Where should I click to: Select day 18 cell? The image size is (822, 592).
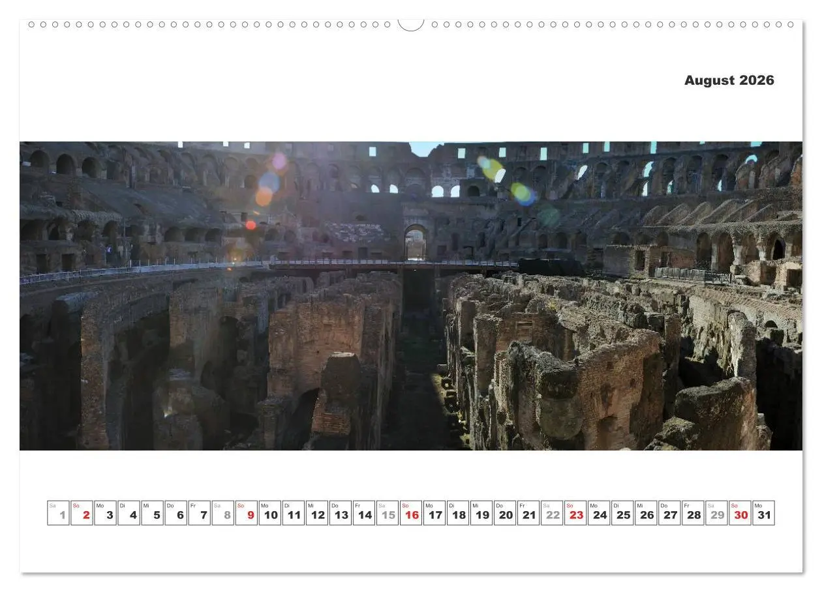pyautogui.click(x=457, y=512)
